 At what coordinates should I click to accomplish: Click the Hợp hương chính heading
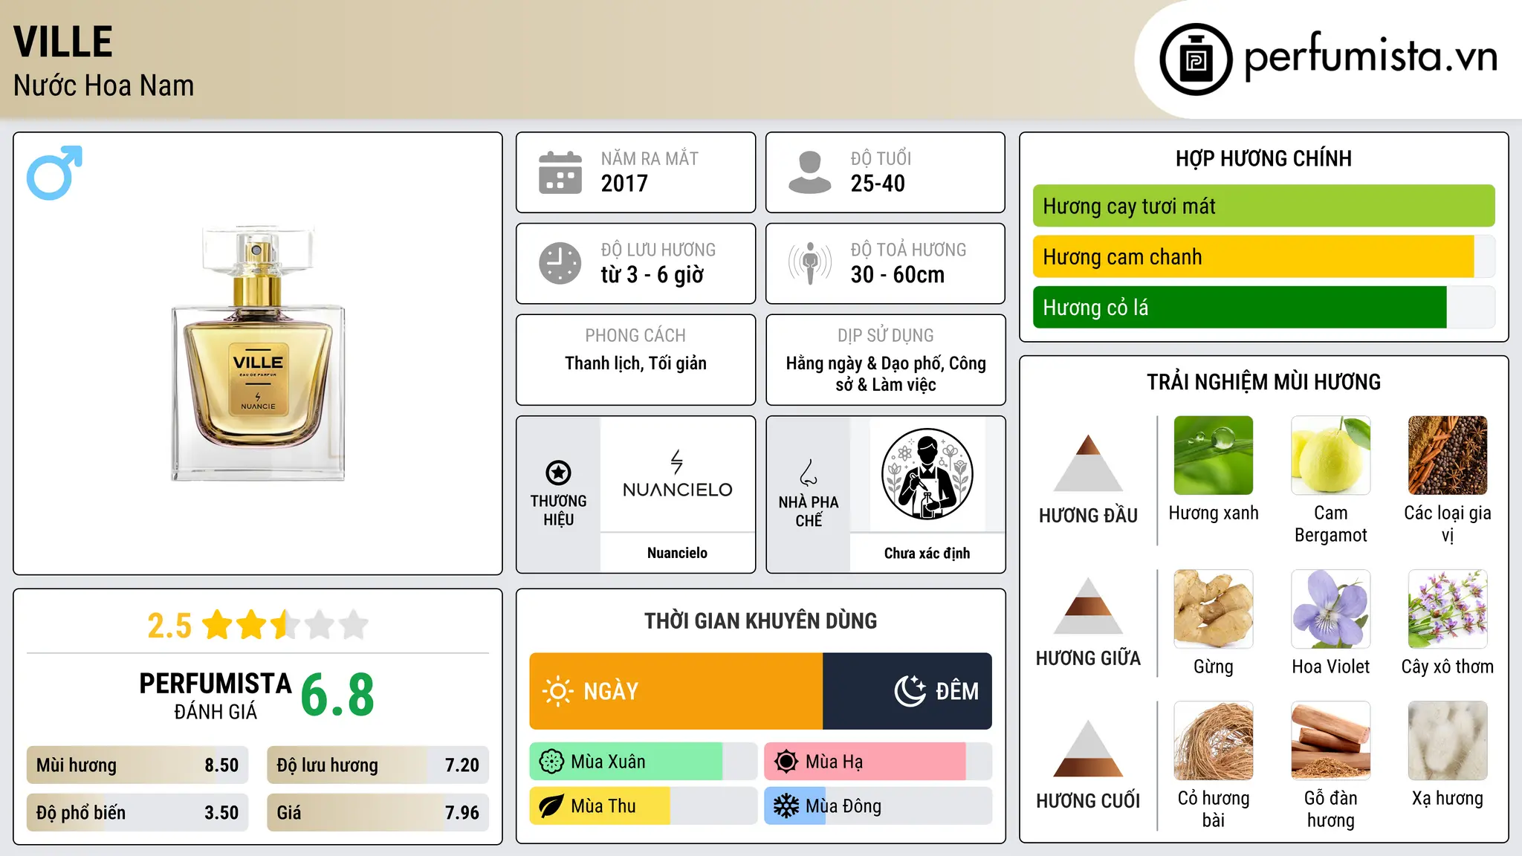[x=1263, y=158]
